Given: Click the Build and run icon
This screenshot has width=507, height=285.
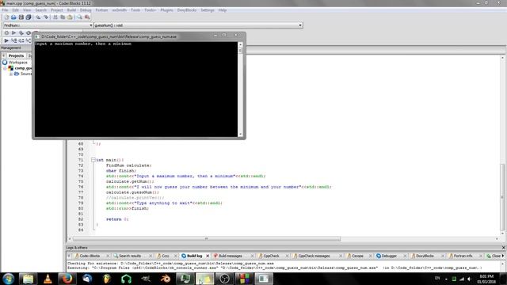Looking at the screenshot, I should pos(21,33).
